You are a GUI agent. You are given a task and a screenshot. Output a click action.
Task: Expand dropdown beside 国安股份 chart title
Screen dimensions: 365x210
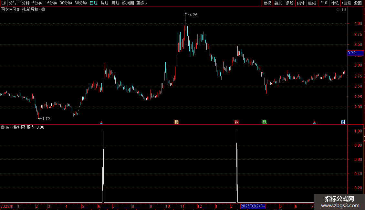click(x=43, y=10)
